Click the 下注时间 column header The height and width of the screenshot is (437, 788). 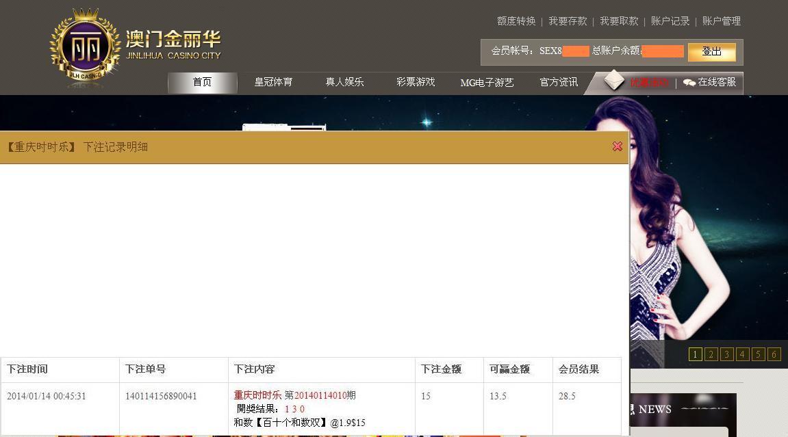click(27, 369)
